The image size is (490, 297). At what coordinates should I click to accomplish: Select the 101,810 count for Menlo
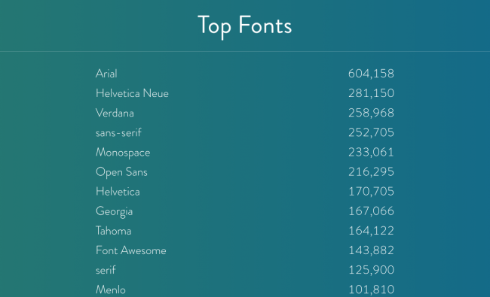pos(371,289)
